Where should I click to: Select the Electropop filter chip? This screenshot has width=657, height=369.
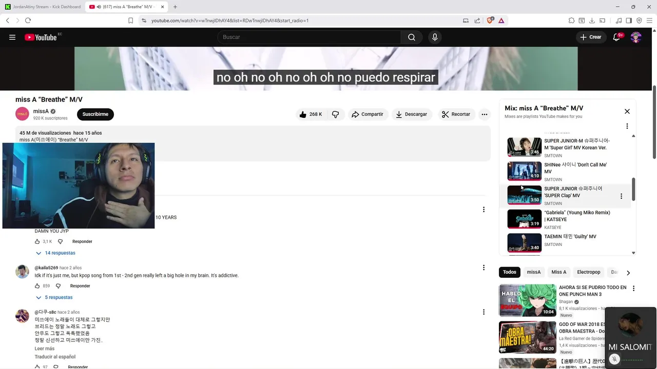[x=589, y=272]
